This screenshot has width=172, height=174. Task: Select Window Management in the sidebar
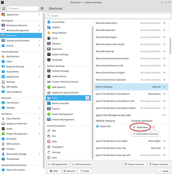pos(21,30)
